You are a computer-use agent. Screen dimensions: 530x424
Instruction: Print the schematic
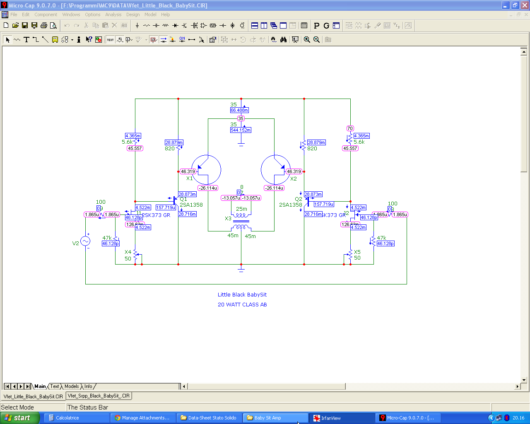(44, 25)
